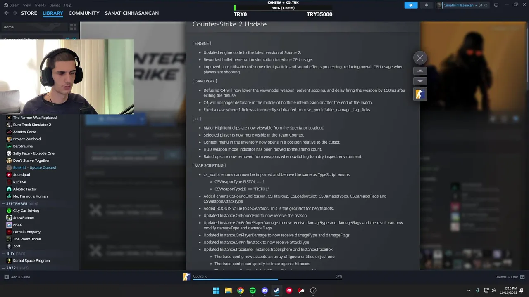Open the Help menu
The image size is (529, 297).
(x=67, y=5)
